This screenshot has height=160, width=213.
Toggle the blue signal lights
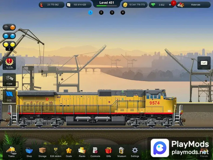9,36
